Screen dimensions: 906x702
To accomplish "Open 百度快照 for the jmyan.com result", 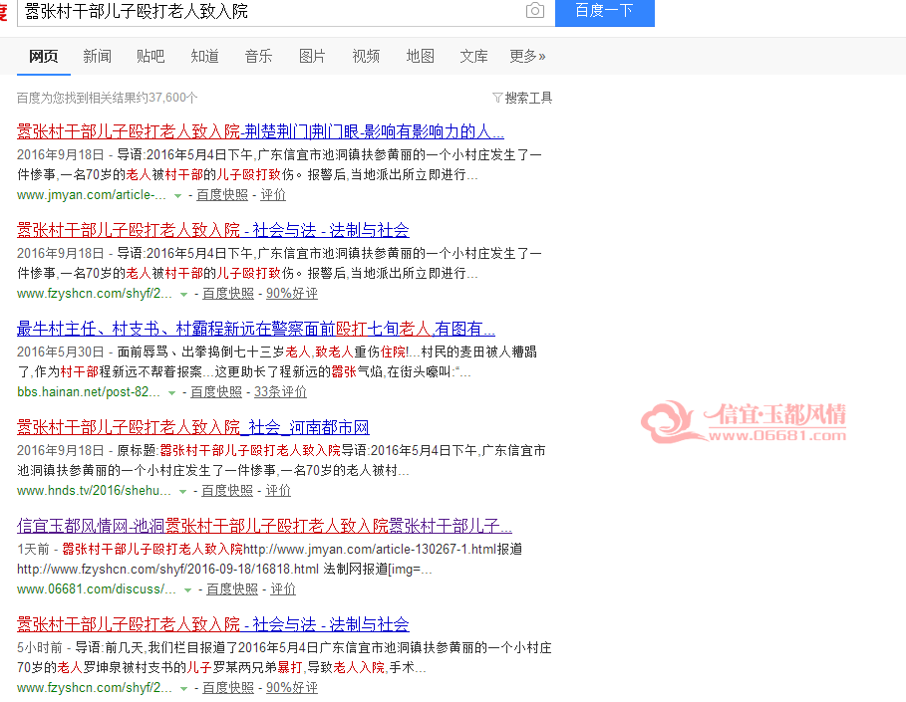I will click(222, 195).
